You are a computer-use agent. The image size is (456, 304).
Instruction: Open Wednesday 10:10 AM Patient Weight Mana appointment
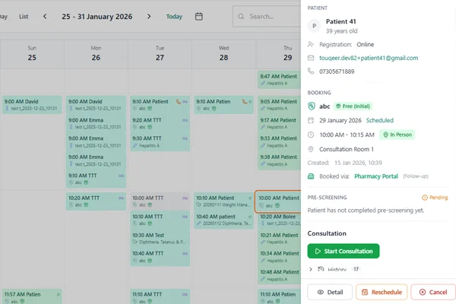[223, 201]
